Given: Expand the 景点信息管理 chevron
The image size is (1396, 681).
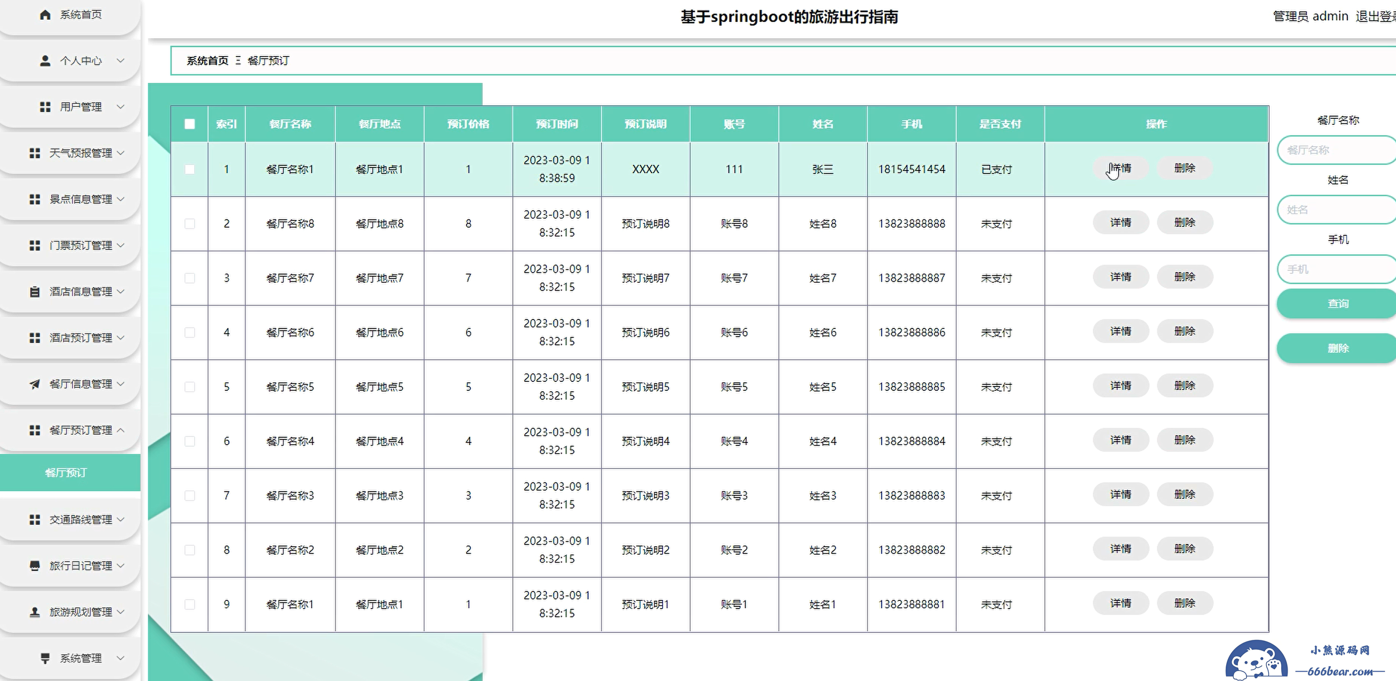Looking at the screenshot, I should pyautogui.click(x=121, y=199).
